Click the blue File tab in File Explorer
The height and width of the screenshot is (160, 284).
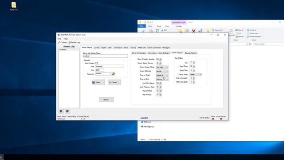pyautogui.click(x=142, y=26)
